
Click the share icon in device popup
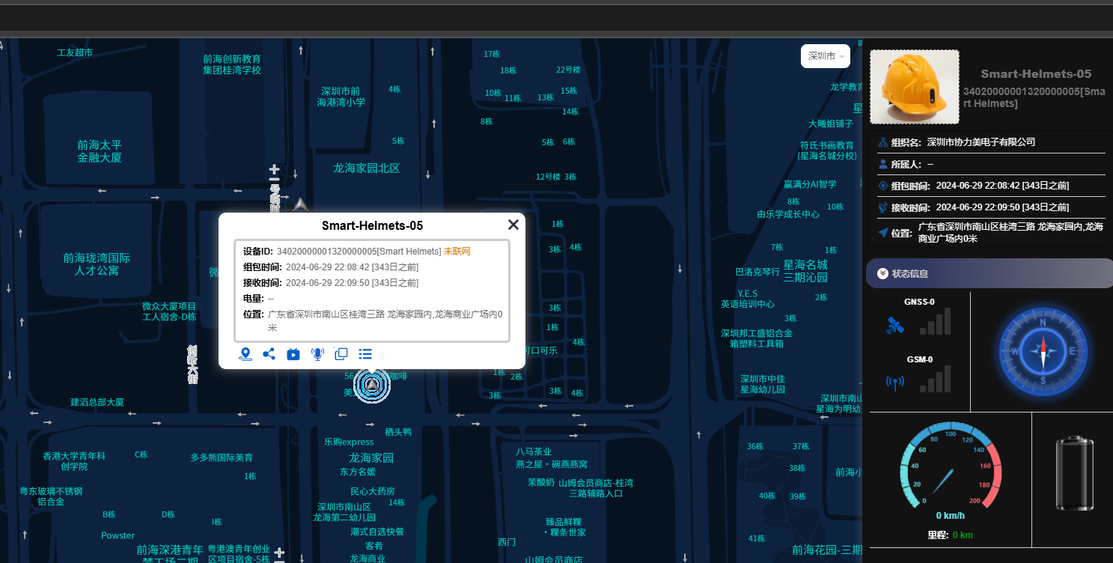(269, 354)
